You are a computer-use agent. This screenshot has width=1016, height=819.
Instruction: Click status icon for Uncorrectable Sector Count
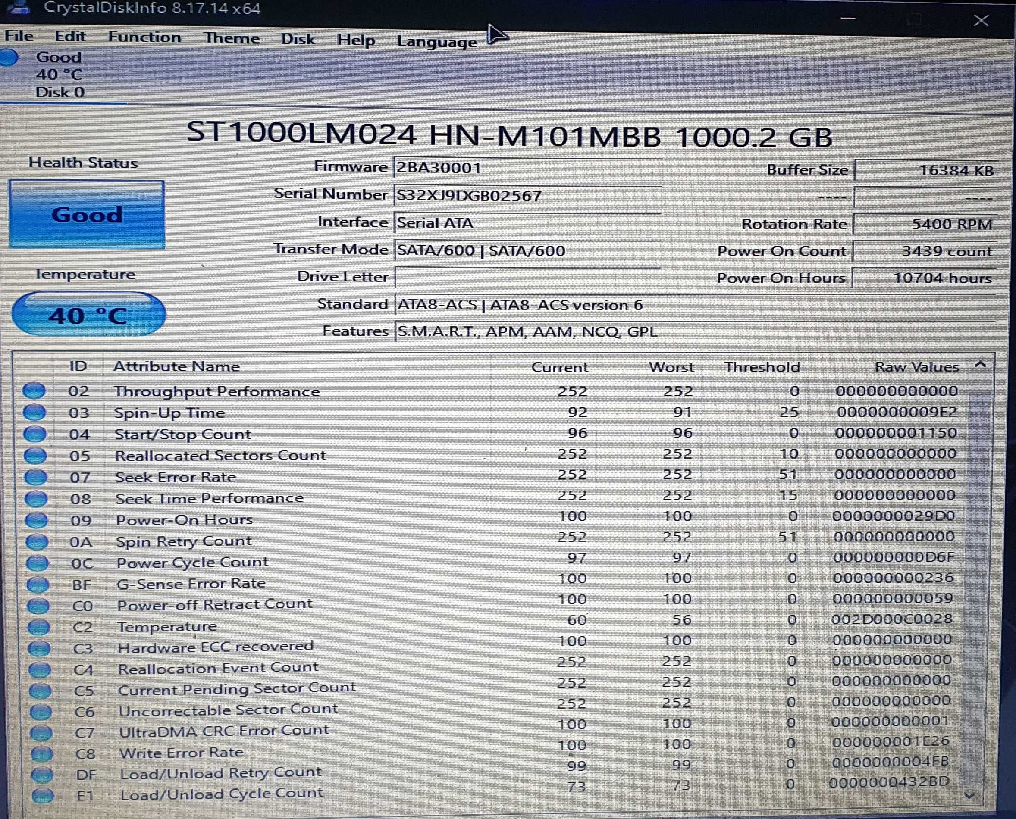tap(41, 712)
